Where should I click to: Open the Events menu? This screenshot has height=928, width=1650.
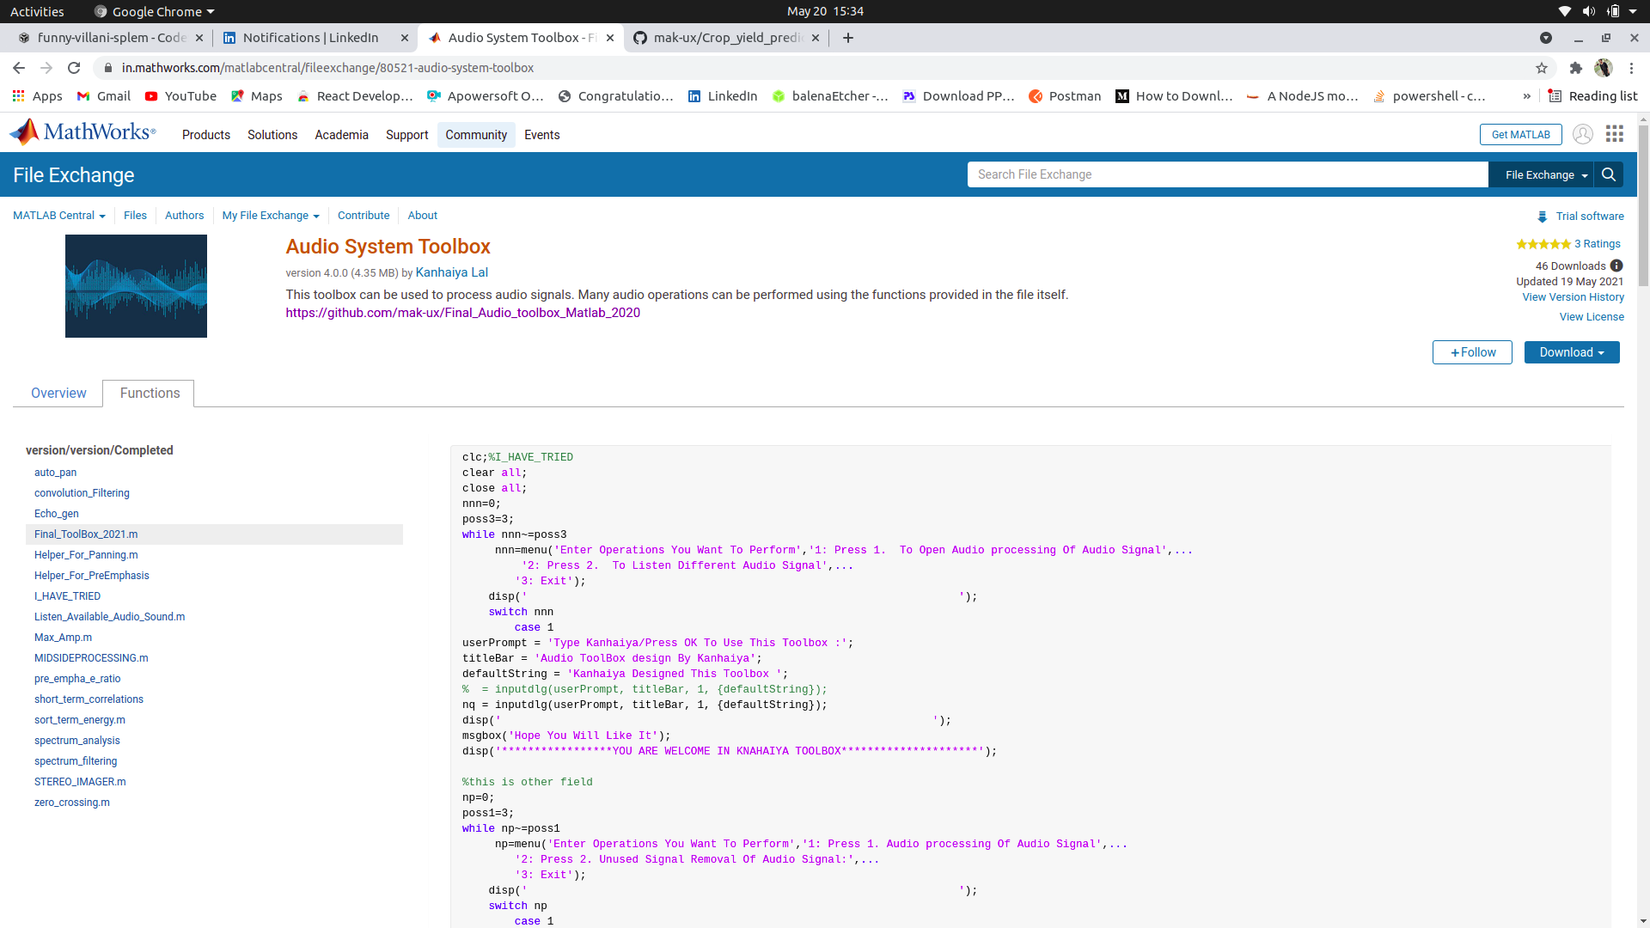click(x=542, y=135)
